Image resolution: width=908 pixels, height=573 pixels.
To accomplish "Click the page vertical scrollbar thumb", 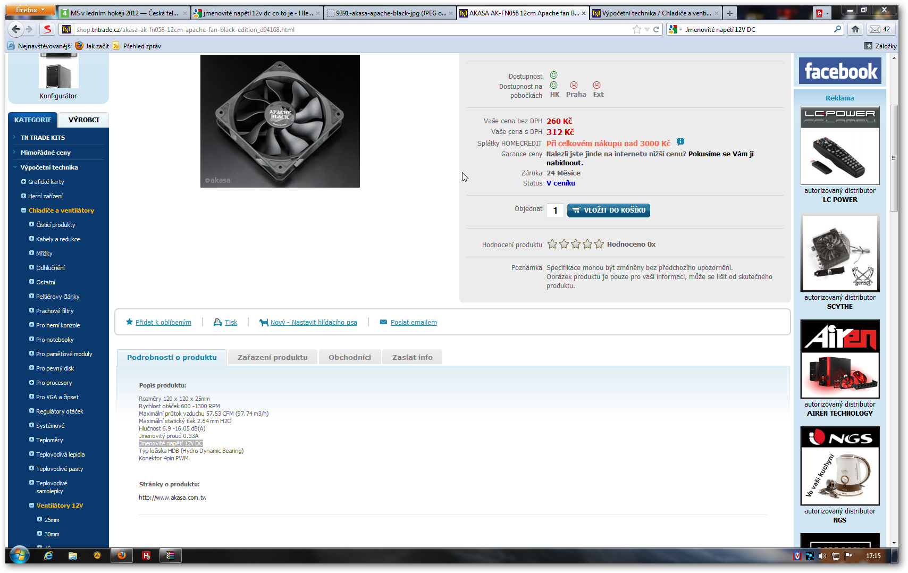I will tap(894, 158).
